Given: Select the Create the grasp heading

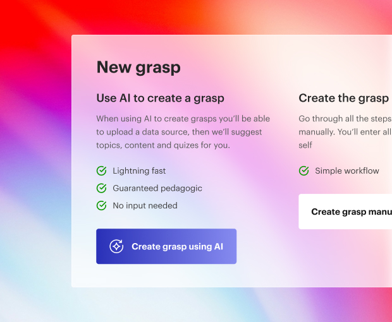Looking at the screenshot, I should tap(345, 98).
